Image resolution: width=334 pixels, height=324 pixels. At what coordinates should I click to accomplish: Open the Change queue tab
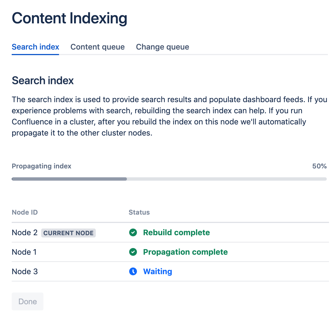click(163, 47)
